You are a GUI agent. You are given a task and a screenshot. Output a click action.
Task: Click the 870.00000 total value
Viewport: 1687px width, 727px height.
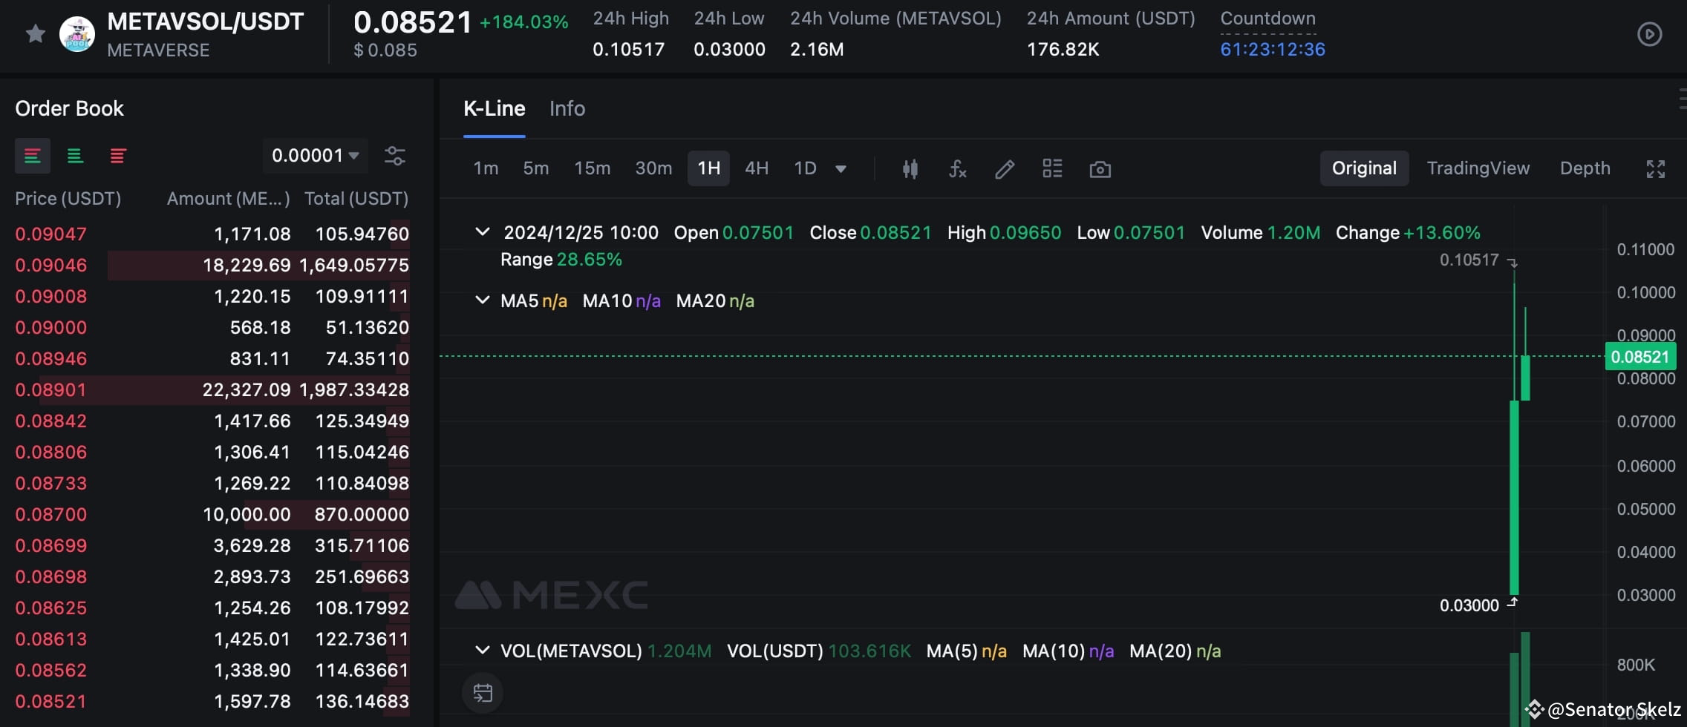pos(362,514)
